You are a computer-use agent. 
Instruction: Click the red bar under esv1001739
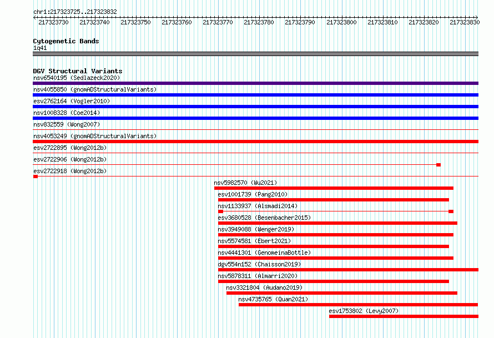point(334,200)
